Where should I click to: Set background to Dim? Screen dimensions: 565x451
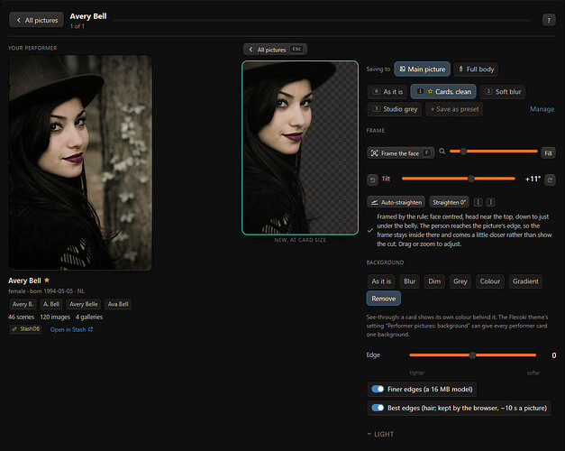click(434, 281)
